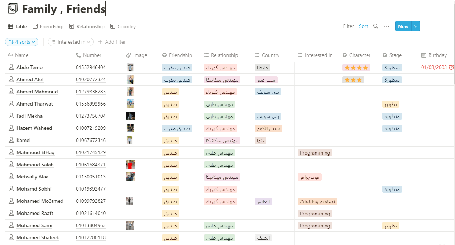455x245 pixels.
Task: Open the Interested in filter dropdown
Action: (71, 42)
